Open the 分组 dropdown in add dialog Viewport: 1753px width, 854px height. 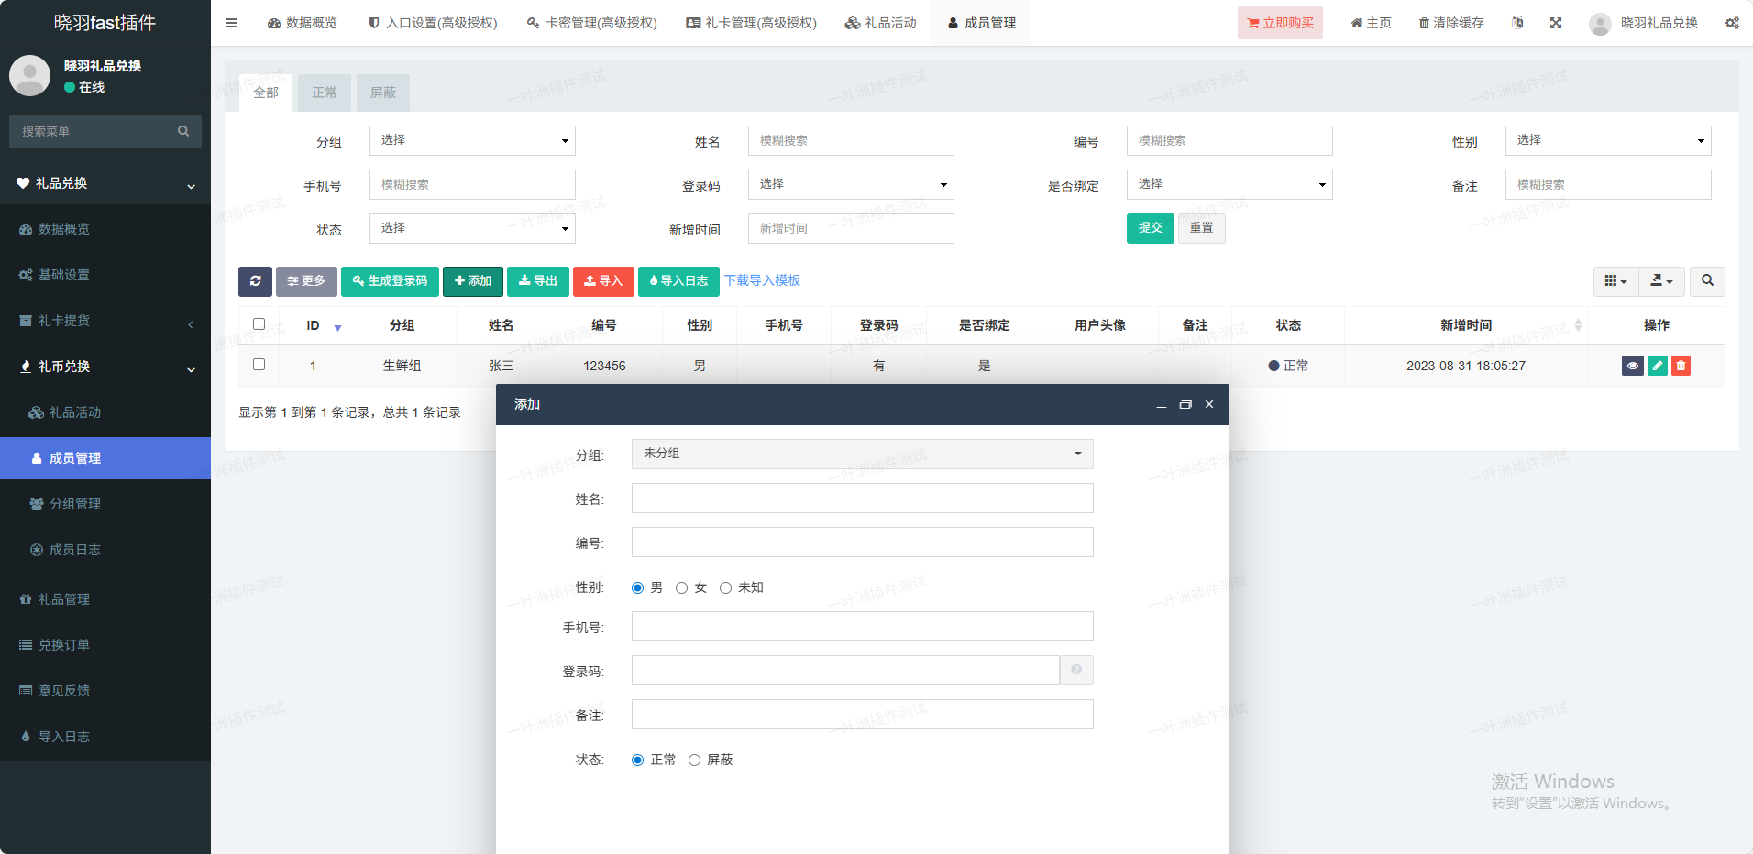[862, 454]
